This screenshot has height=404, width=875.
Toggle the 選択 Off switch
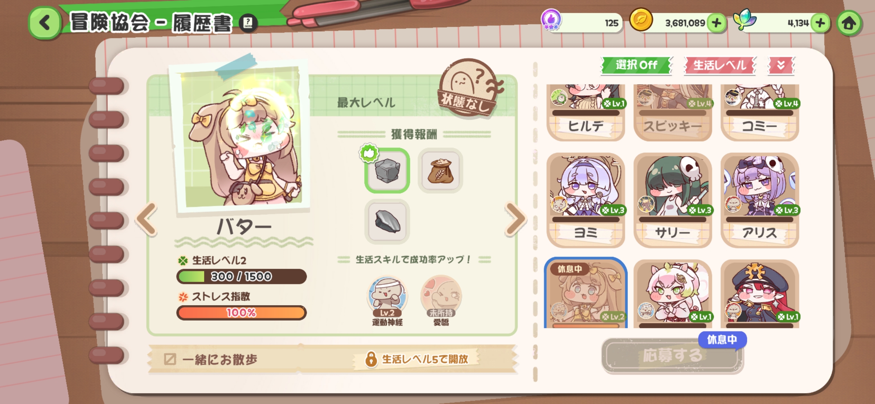click(636, 65)
